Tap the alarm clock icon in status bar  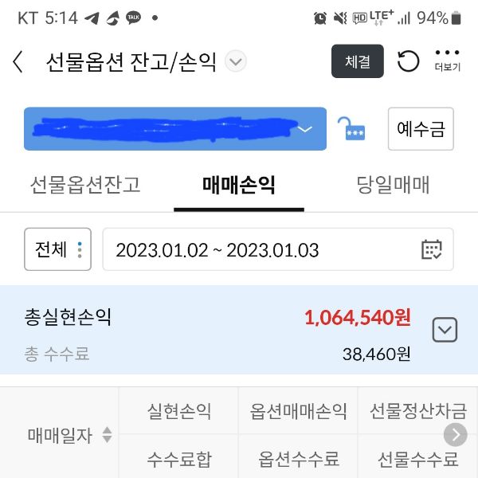coord(320,18)
